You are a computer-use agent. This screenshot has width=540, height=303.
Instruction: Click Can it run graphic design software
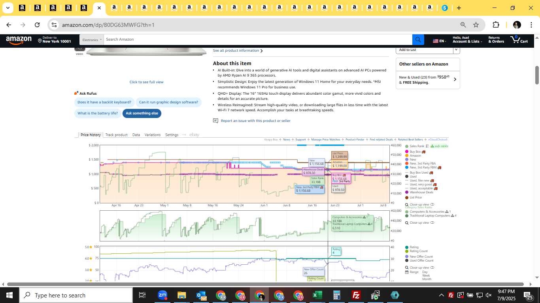[168, 102]
